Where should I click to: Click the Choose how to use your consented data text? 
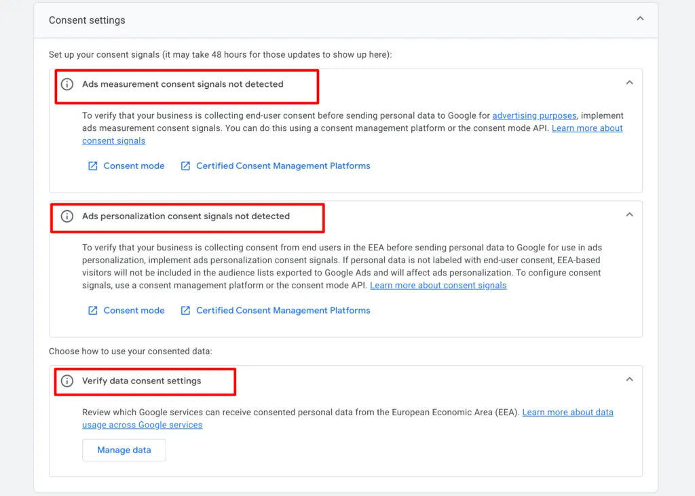coord(130,351)
